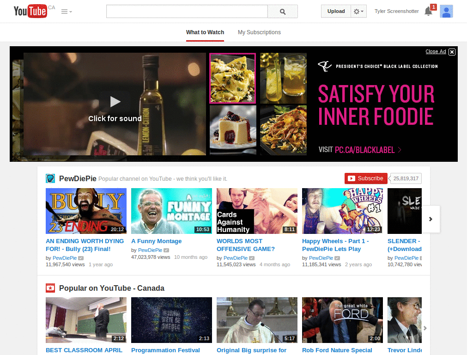Open 'Happy Wheels - Part 1' title
Viewport: 473px width, 355px height.
tap(335, 245)
